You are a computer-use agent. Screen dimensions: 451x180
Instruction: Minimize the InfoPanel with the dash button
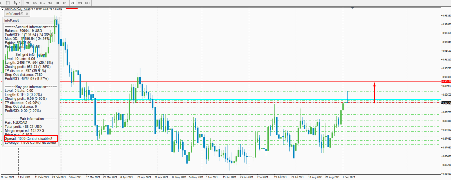(51, 21)
